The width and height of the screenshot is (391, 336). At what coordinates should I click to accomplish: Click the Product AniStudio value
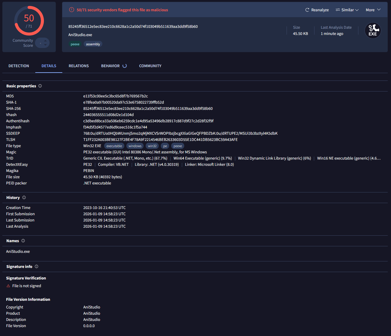pos(92,314)
